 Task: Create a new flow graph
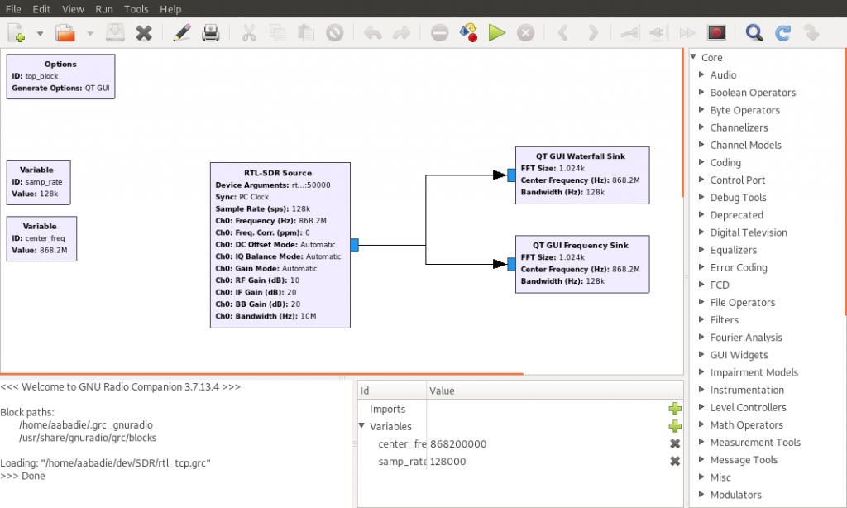point(17,33)
